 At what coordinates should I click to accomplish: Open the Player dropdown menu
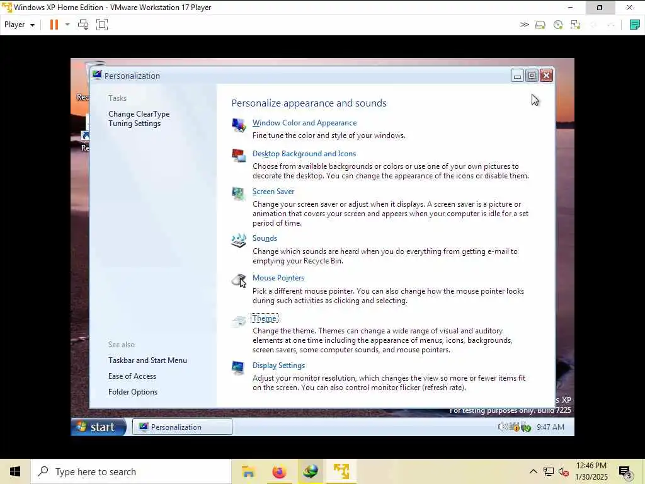coord(20,25)
